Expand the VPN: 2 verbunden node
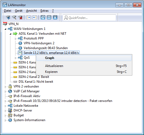Image resolution: width=144 pixels, height=135 pixels. point(5,87)
